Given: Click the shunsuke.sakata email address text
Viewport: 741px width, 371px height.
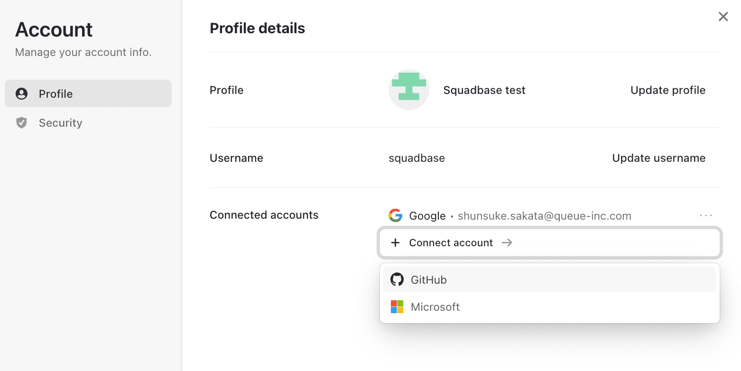Looking at the screenshot, I should click(x=545, y=215).
